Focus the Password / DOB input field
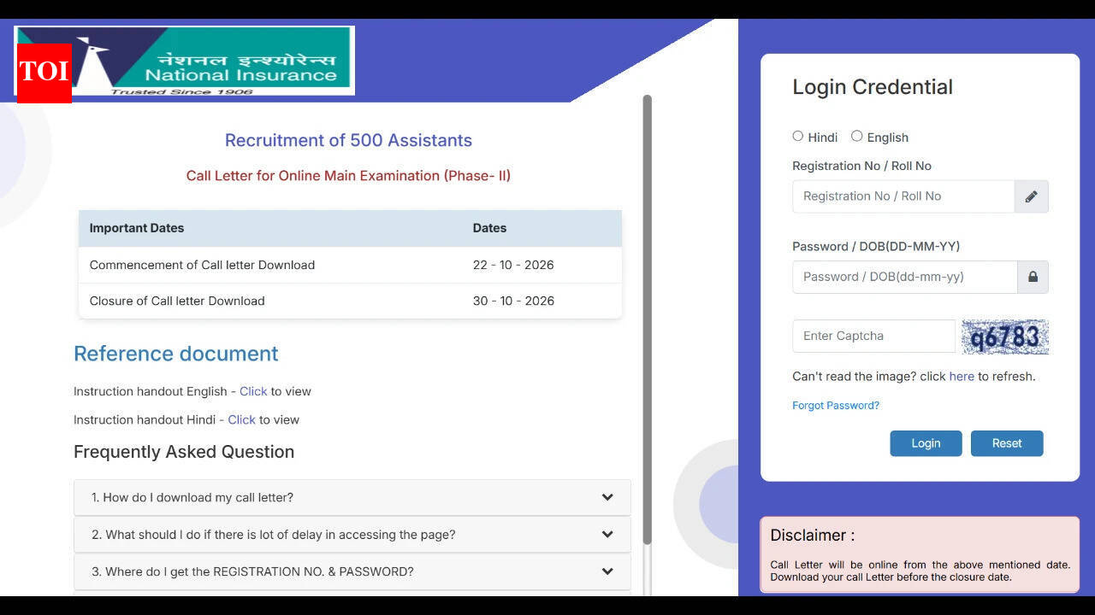This screenshot has height=615, width=1095. pyautogui.click(x=904, y=278)
